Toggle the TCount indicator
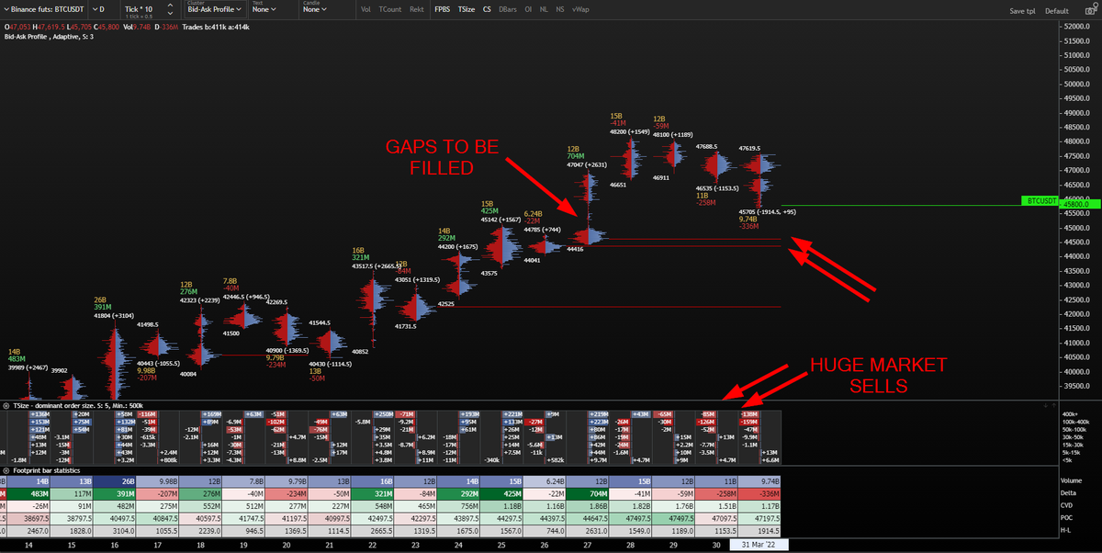The image size is (1102, 553). tap(390, 9)
